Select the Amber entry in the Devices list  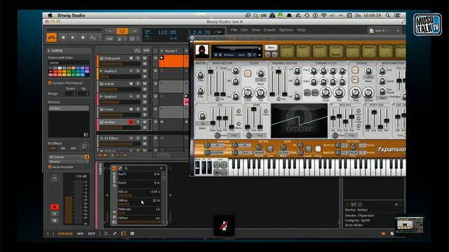(x=69, y=108)
